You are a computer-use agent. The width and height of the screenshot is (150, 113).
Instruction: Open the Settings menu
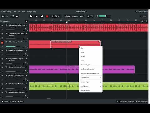(29, 12)
